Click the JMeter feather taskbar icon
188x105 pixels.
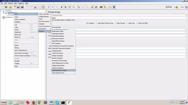pos(69,102)
